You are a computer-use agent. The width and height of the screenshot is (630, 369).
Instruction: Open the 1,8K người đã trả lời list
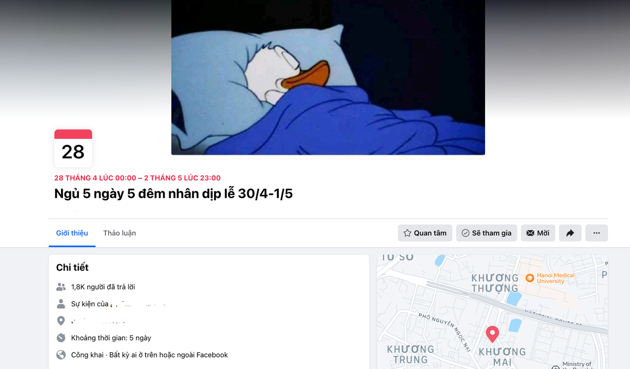[x=103, y=287]
